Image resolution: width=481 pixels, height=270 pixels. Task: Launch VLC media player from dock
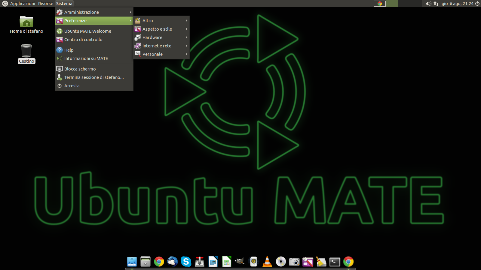point(267,262)
